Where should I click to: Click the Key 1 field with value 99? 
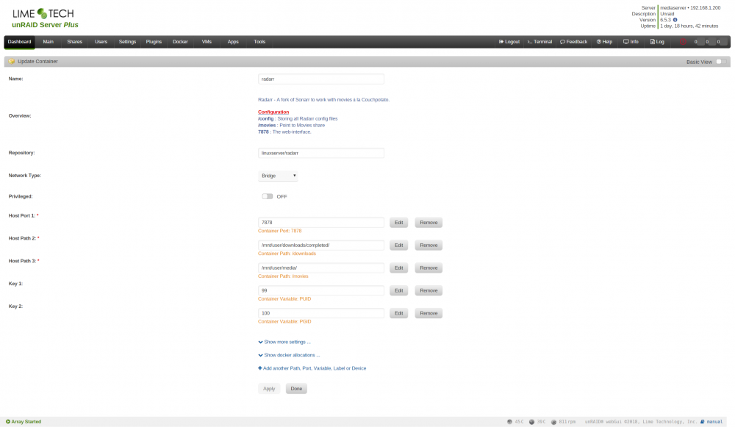click(321, 290)
